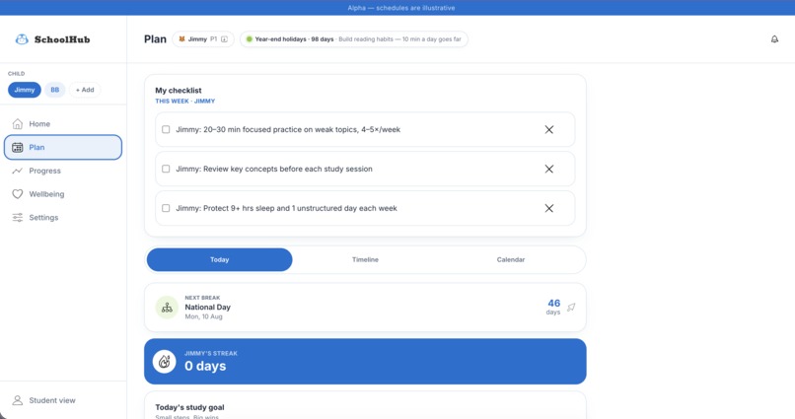Open the National Day next break card

(x=365, y=308)
